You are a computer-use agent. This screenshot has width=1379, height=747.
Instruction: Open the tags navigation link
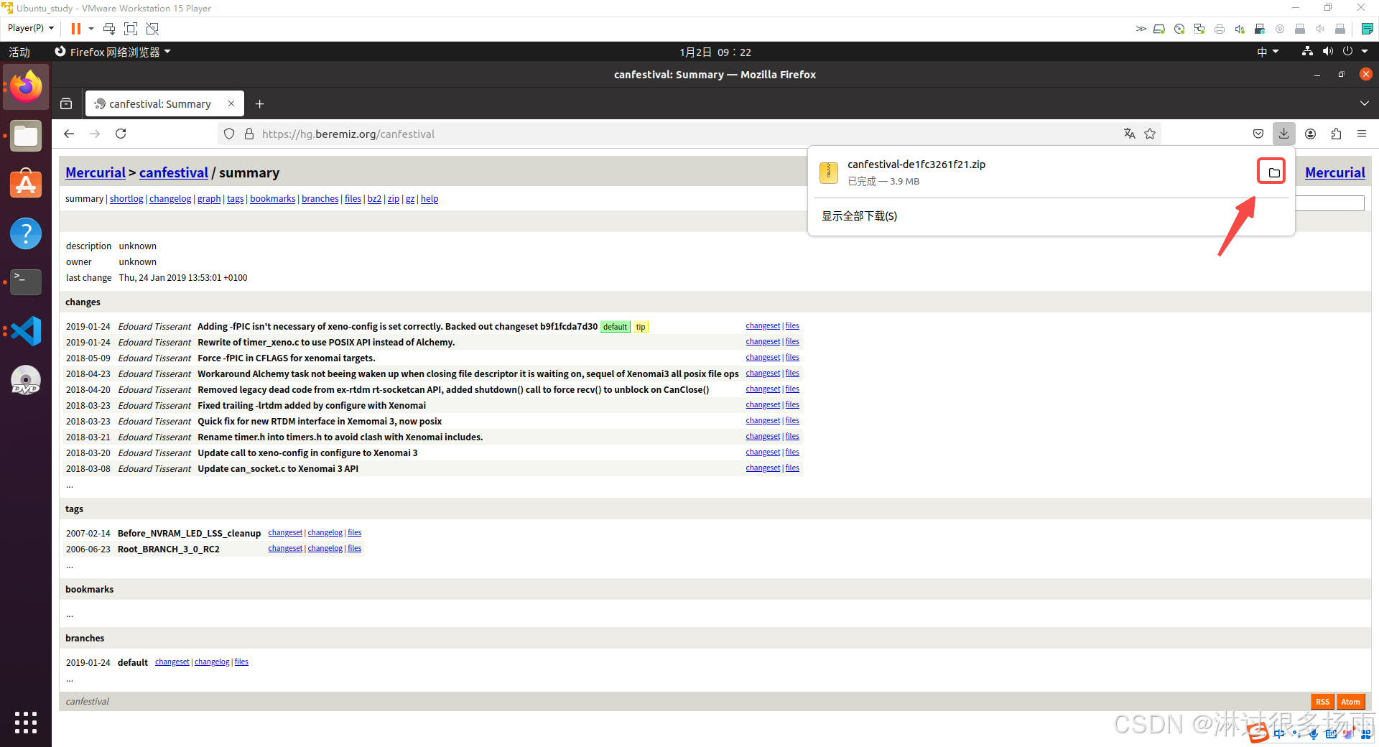[x=236, y=199]
